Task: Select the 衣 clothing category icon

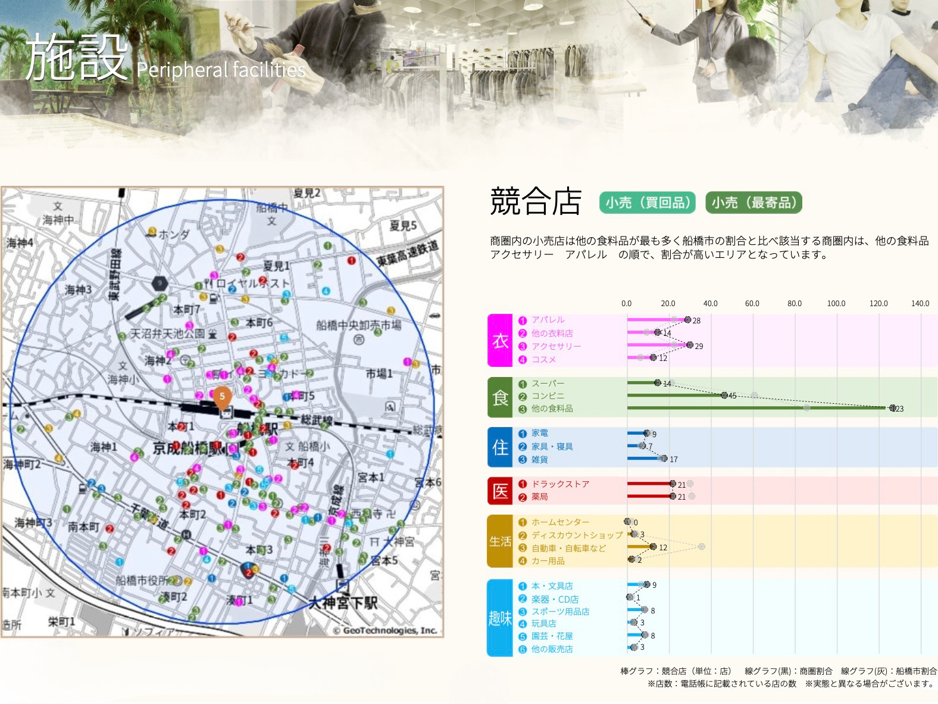Action: [x=500, y=340]
